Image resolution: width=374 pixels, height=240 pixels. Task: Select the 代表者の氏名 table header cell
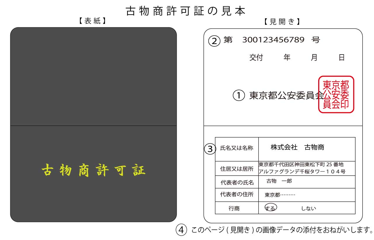pyautogui.click(x=237, y=182)
